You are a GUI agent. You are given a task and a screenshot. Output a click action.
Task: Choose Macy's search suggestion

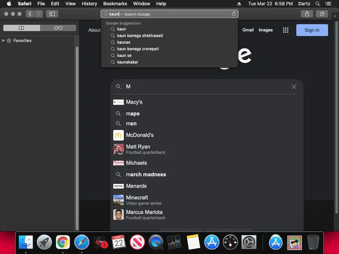coord(207,102)
